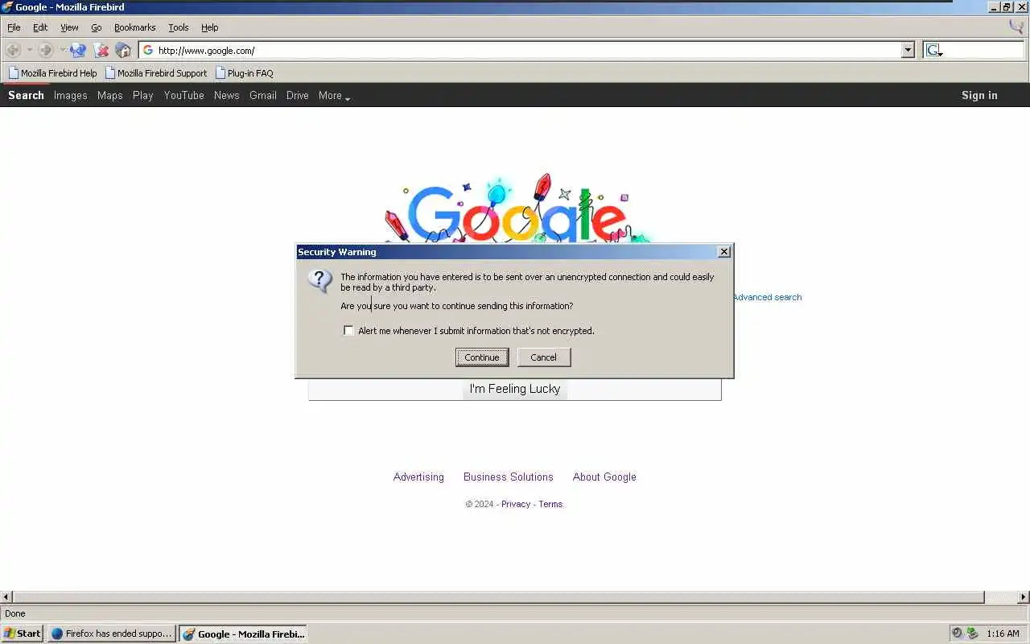Select Images in Google navigation bar
The height and width of the screenshot is (644, 1030).
[70, 95]
